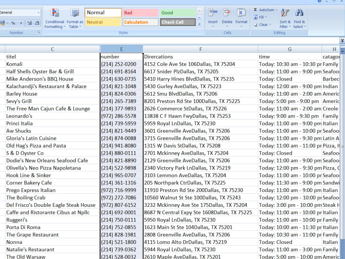Click the vertical scrollbar up arrow
The height and width of the screenshot is (259, 345).
click(342, 51)
